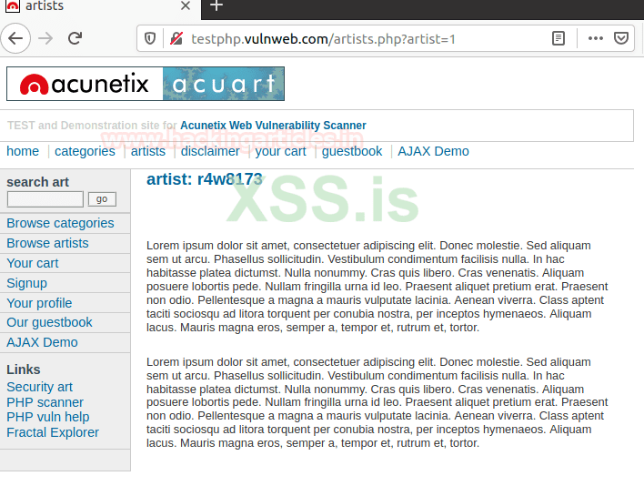Open a new tab with plus button
The height and width of the screenshot is (486, 644).
(x=216, y=5)
